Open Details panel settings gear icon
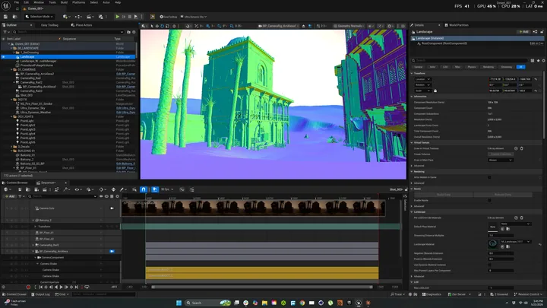 click(x=543, y=60)
